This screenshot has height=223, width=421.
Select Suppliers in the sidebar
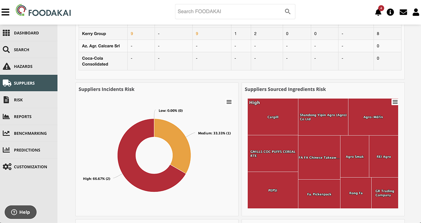pos(29,83)
